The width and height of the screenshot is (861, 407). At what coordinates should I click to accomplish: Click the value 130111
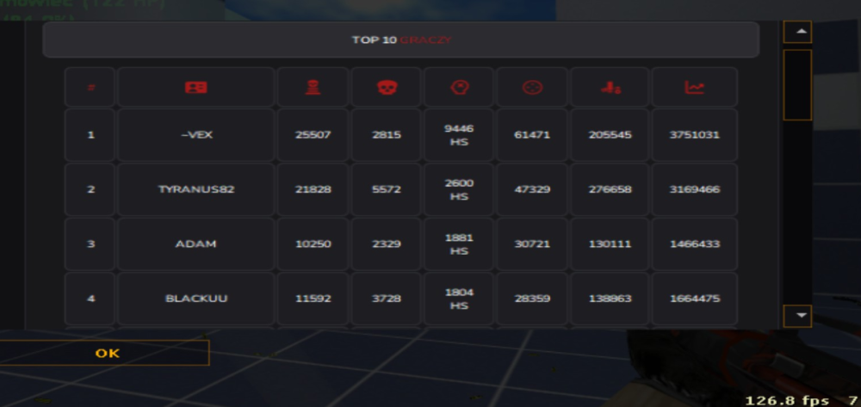point(610,244)
